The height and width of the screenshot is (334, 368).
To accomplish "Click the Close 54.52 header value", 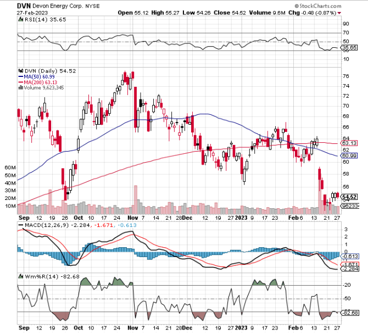I will [x=230, y=13].
